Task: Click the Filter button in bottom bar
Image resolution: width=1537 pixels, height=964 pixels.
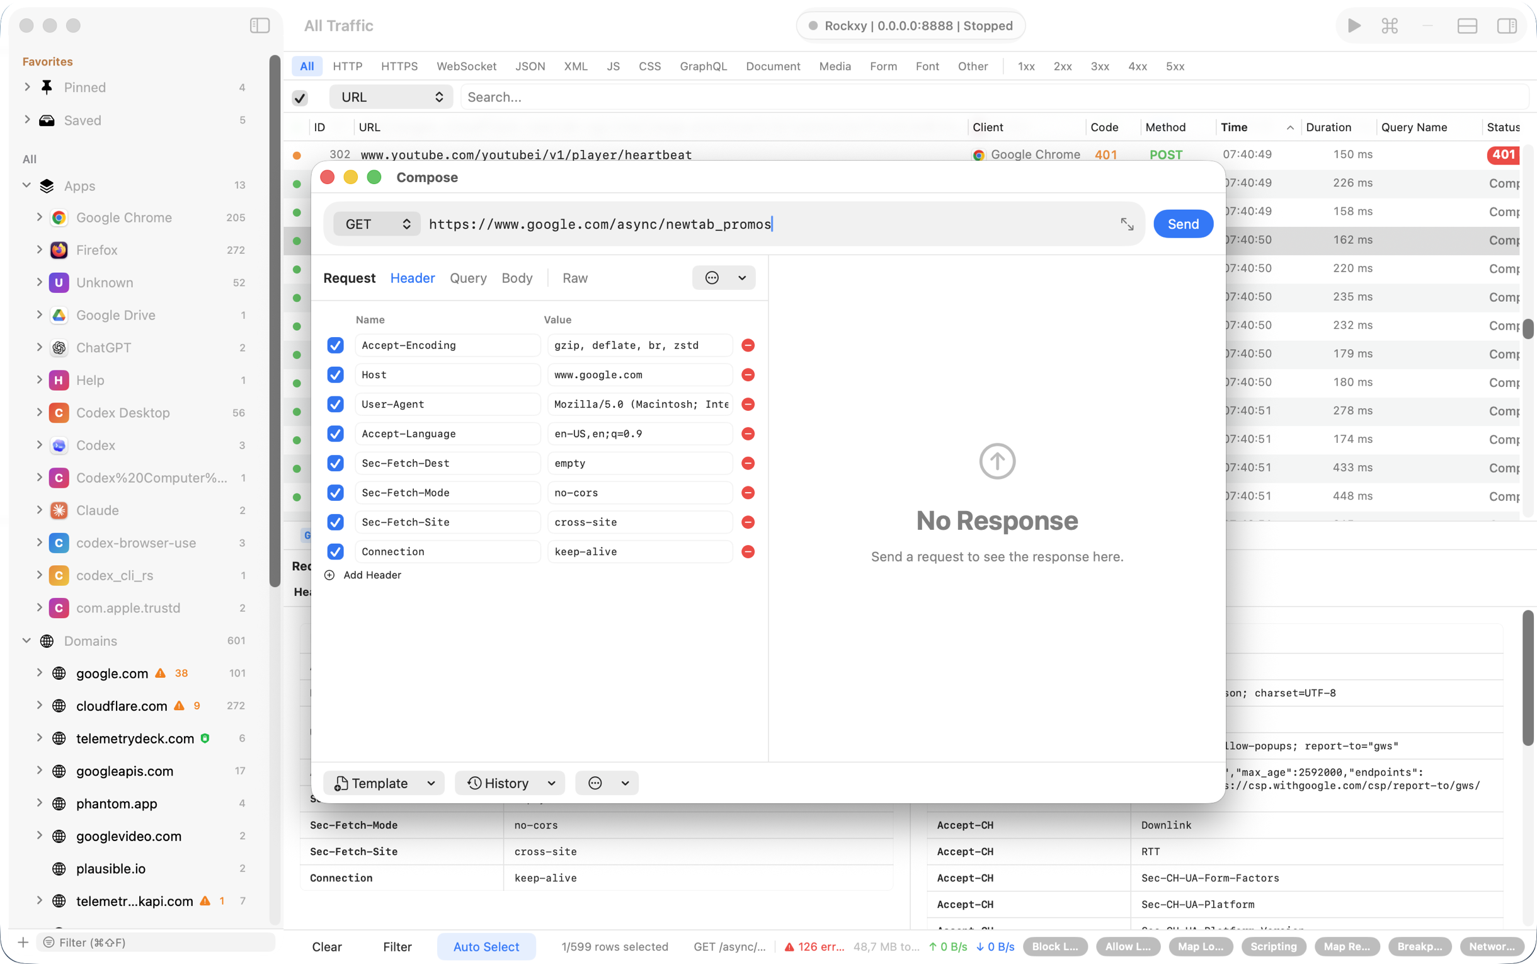Action: (397, 947)
